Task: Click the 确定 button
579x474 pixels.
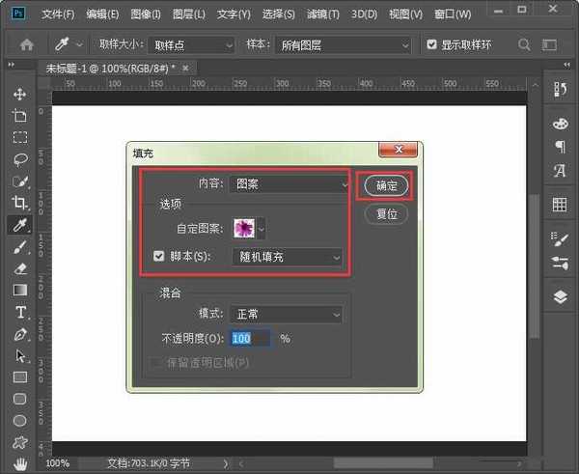Action: (386, 185)
